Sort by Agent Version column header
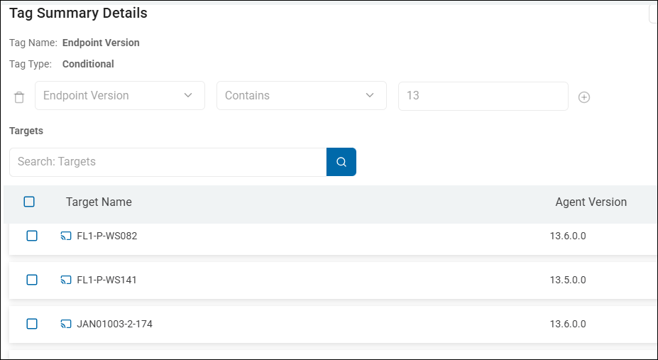Screen dimensions: 658x360 pos(591,202)
